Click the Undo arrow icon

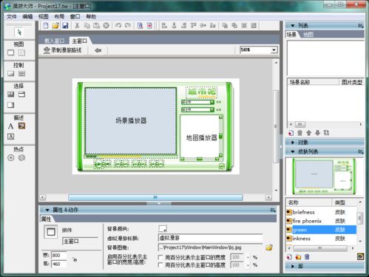(x=118, y=25)
